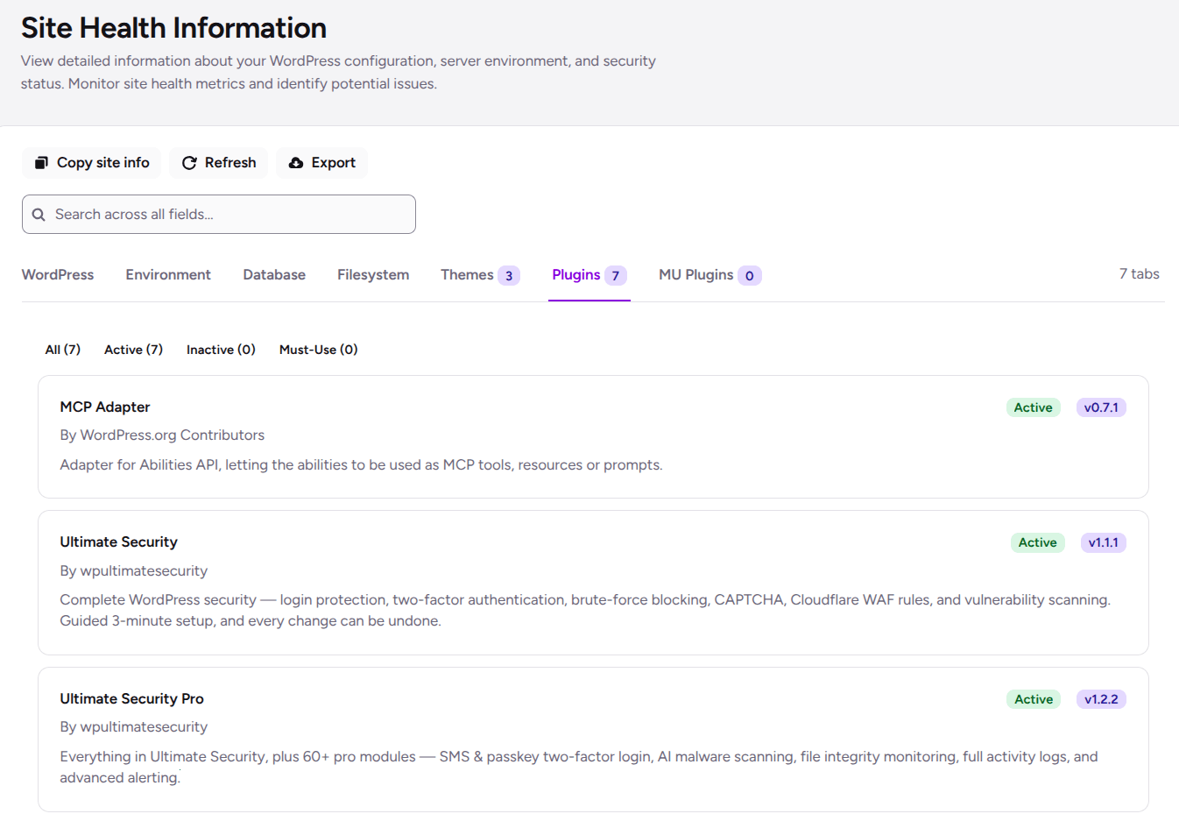The height and width of the screenshot is (821, 1179).
Task: Switch to the Environment tab
Action: coord(168,275)
